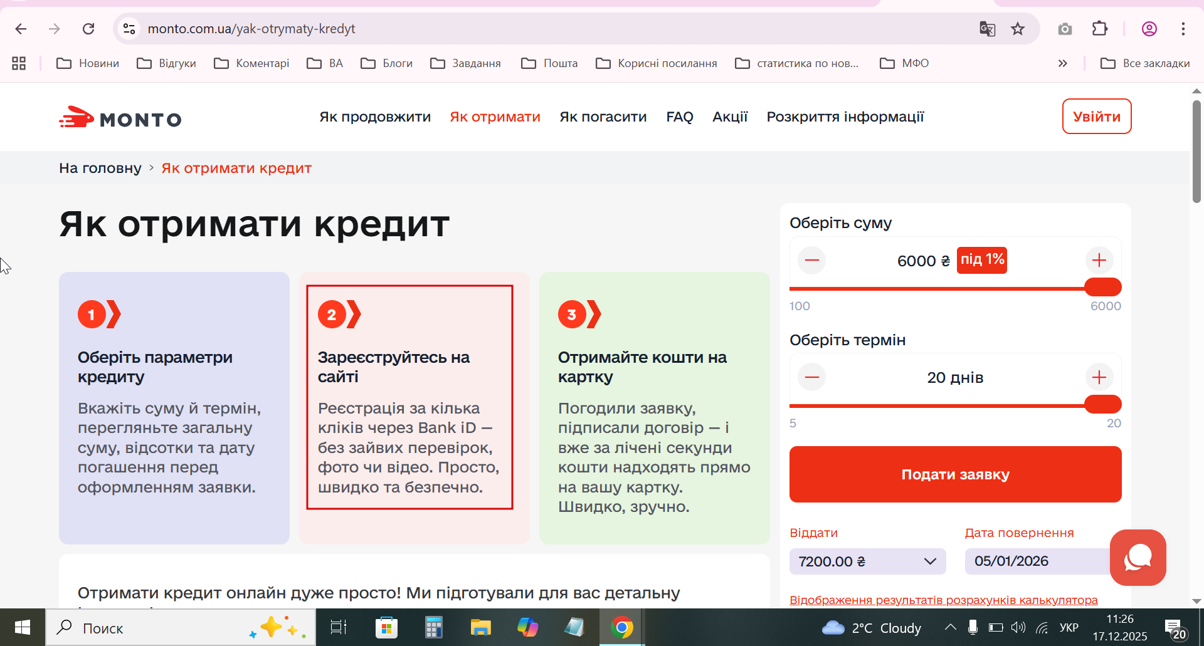Open Task View on the taskbar

point(339,627)
